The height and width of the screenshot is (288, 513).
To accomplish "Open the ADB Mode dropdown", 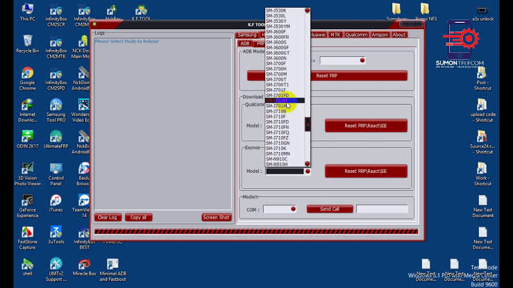I will (x=362, y=60).
